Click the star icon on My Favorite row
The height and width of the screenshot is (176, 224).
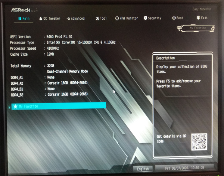click(x=15, y=106)
